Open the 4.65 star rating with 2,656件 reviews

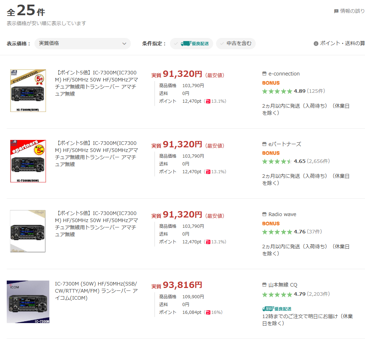(296, 162)
